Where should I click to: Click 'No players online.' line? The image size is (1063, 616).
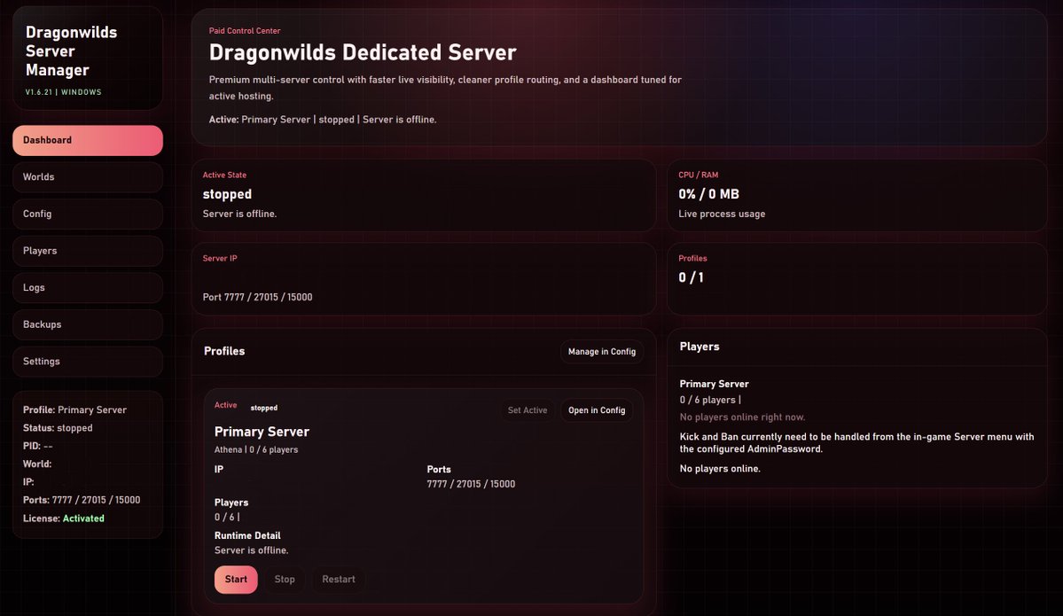point(720,469)
